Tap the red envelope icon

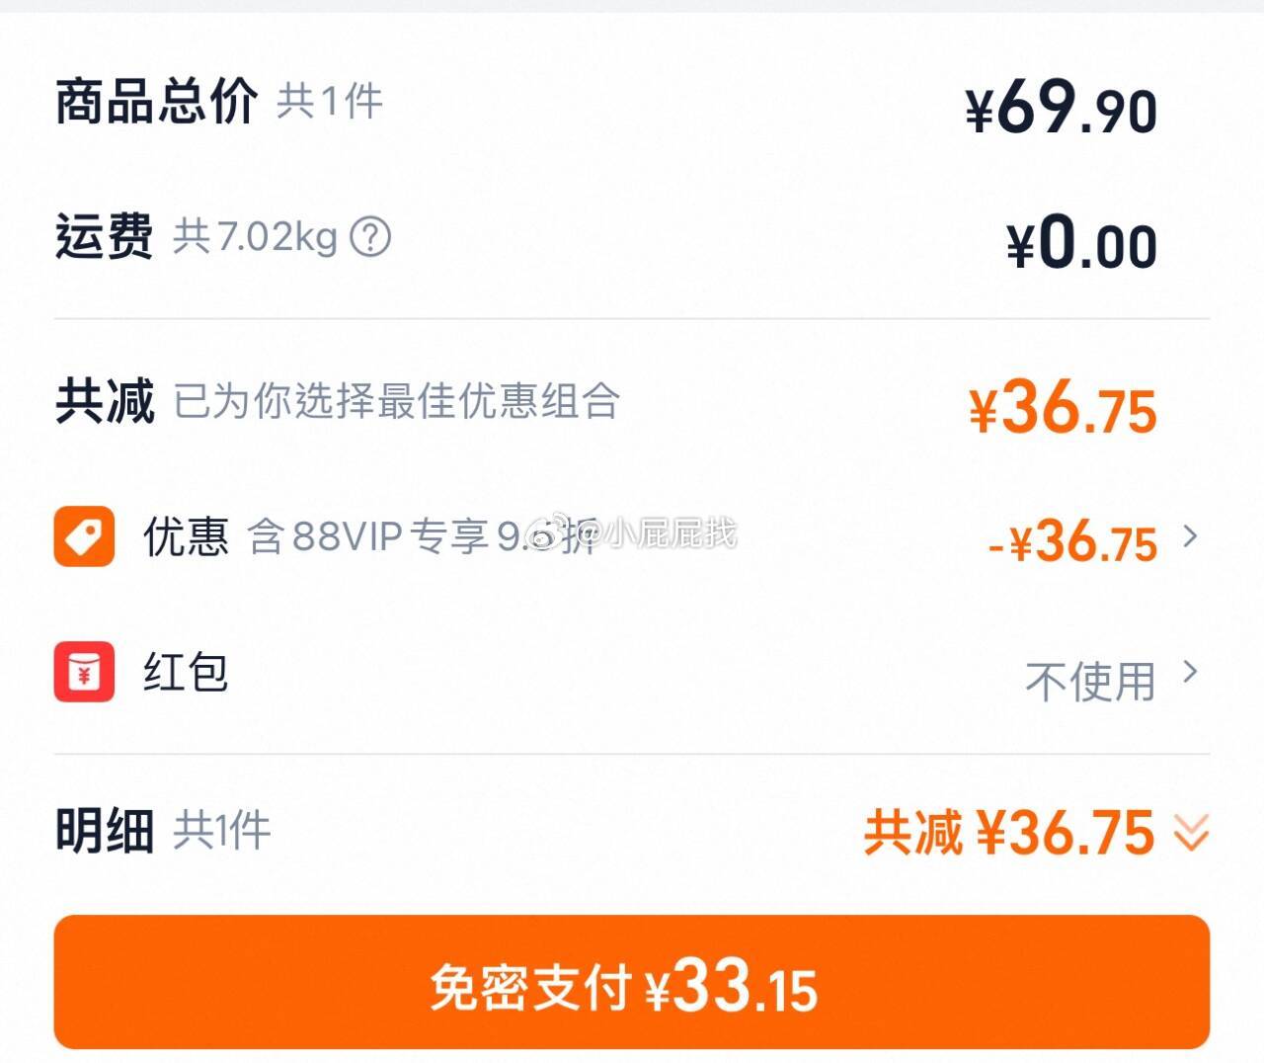[84, 672]
